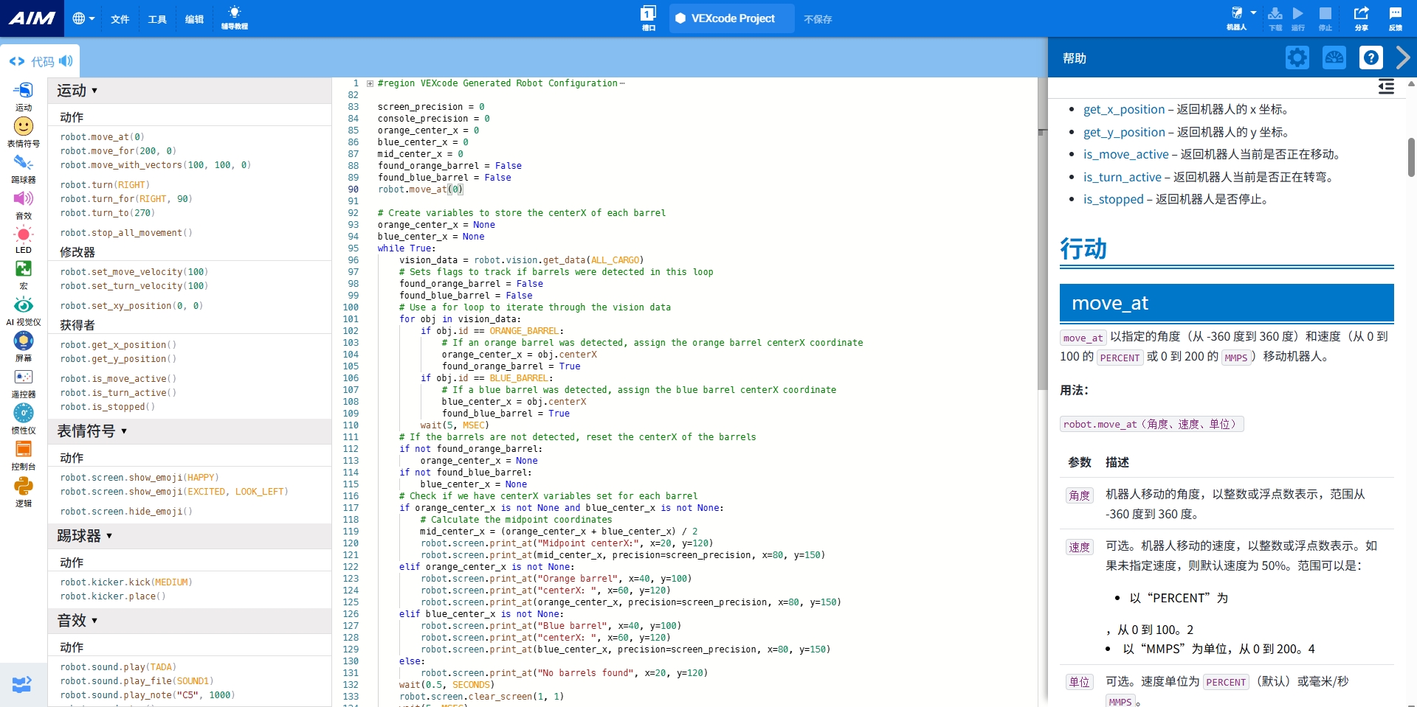The height and width of the screenshot is (707, 1417).
Task: Click the robot.kicker.kick(MEDIUM) command
Action: 126,582
